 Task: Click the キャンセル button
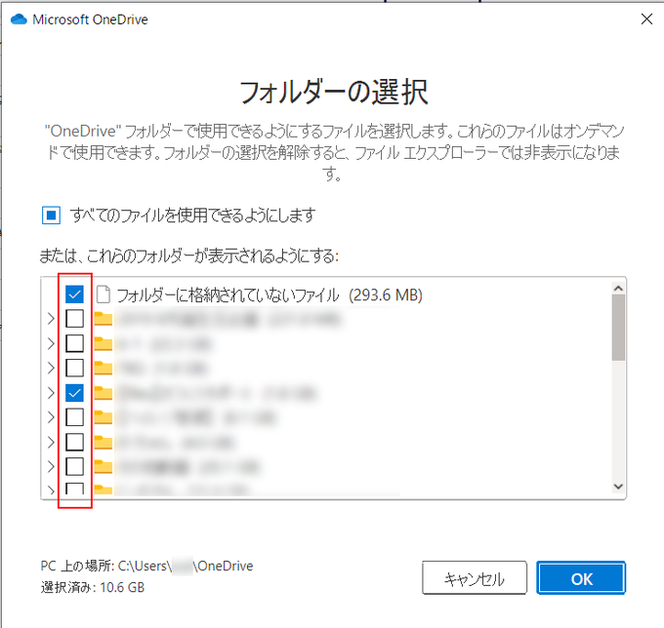(475, 578)
